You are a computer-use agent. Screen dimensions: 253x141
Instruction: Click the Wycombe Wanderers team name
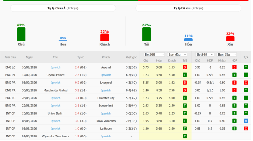pyautogui.click(x=56, y=136)
